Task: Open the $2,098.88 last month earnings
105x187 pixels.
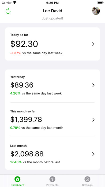Action: click(x=27, y=154)
